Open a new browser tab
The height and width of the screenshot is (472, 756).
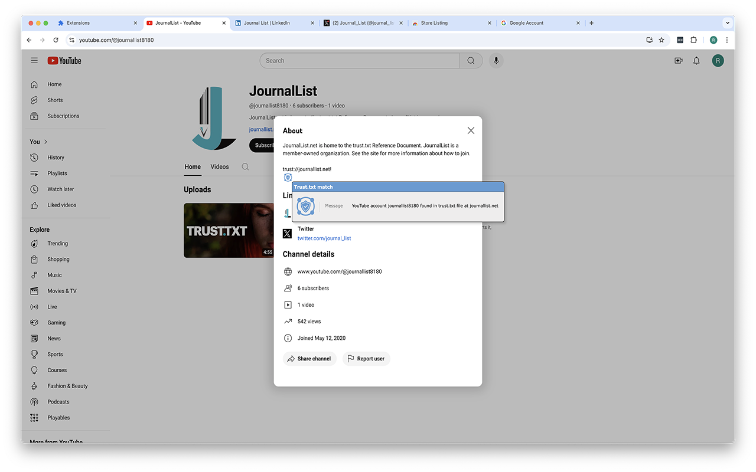591,23
